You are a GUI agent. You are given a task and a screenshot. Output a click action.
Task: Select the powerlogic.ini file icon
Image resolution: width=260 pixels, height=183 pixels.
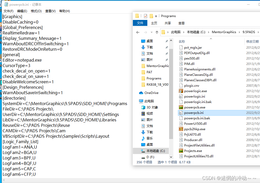tap(181, 97)
